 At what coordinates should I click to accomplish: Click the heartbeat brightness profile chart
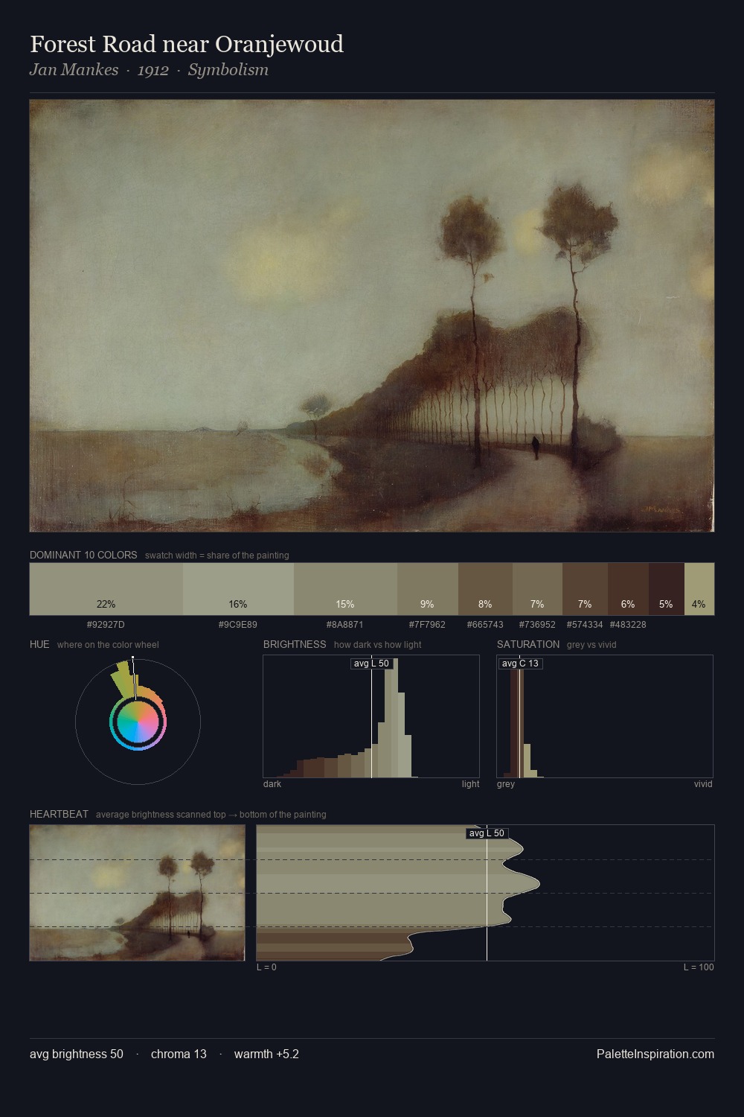tap(485, 893)
